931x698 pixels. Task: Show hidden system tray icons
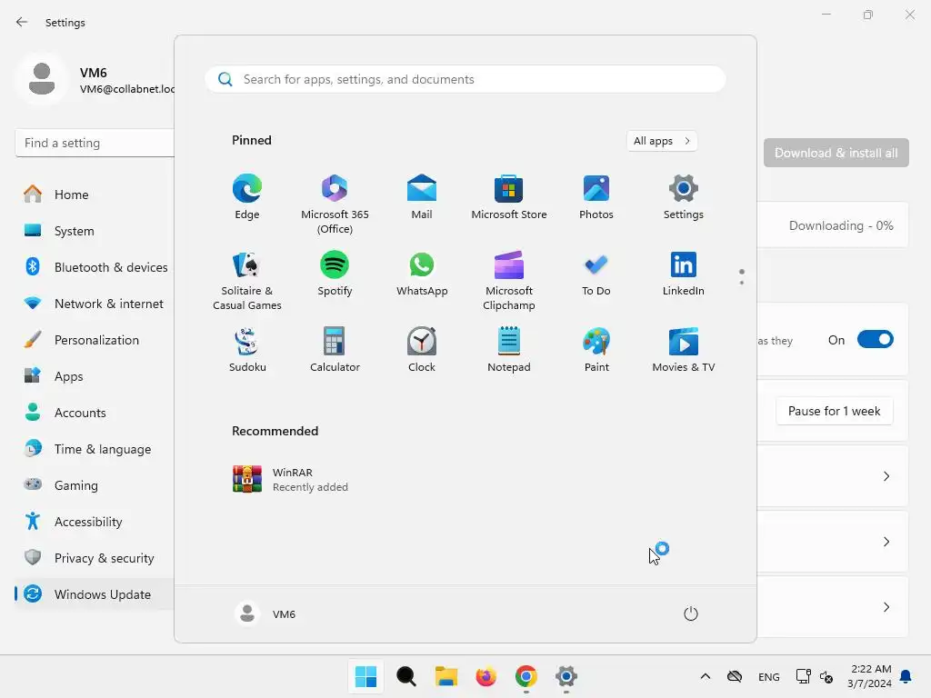[x=706, y=676]
